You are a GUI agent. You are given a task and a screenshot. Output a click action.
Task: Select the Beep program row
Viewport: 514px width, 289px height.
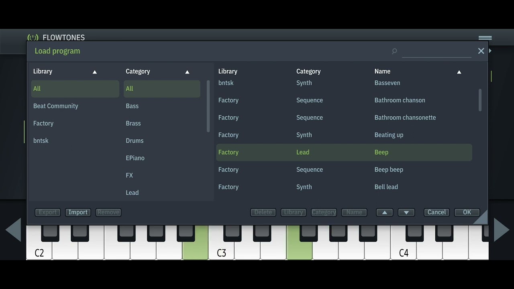point(344,152)
